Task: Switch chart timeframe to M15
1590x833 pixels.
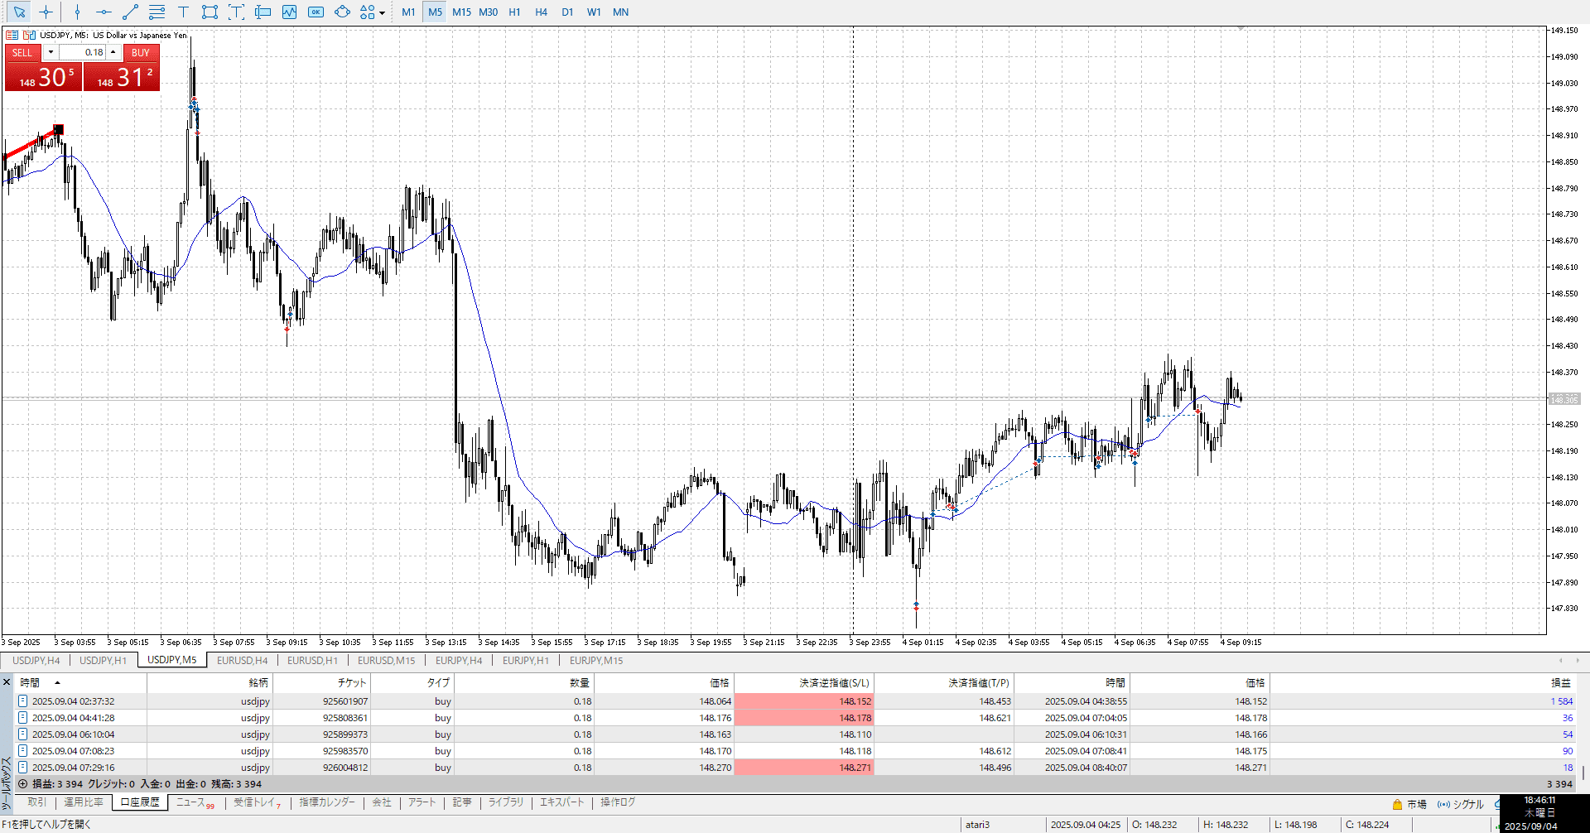Action: [461, 12]
